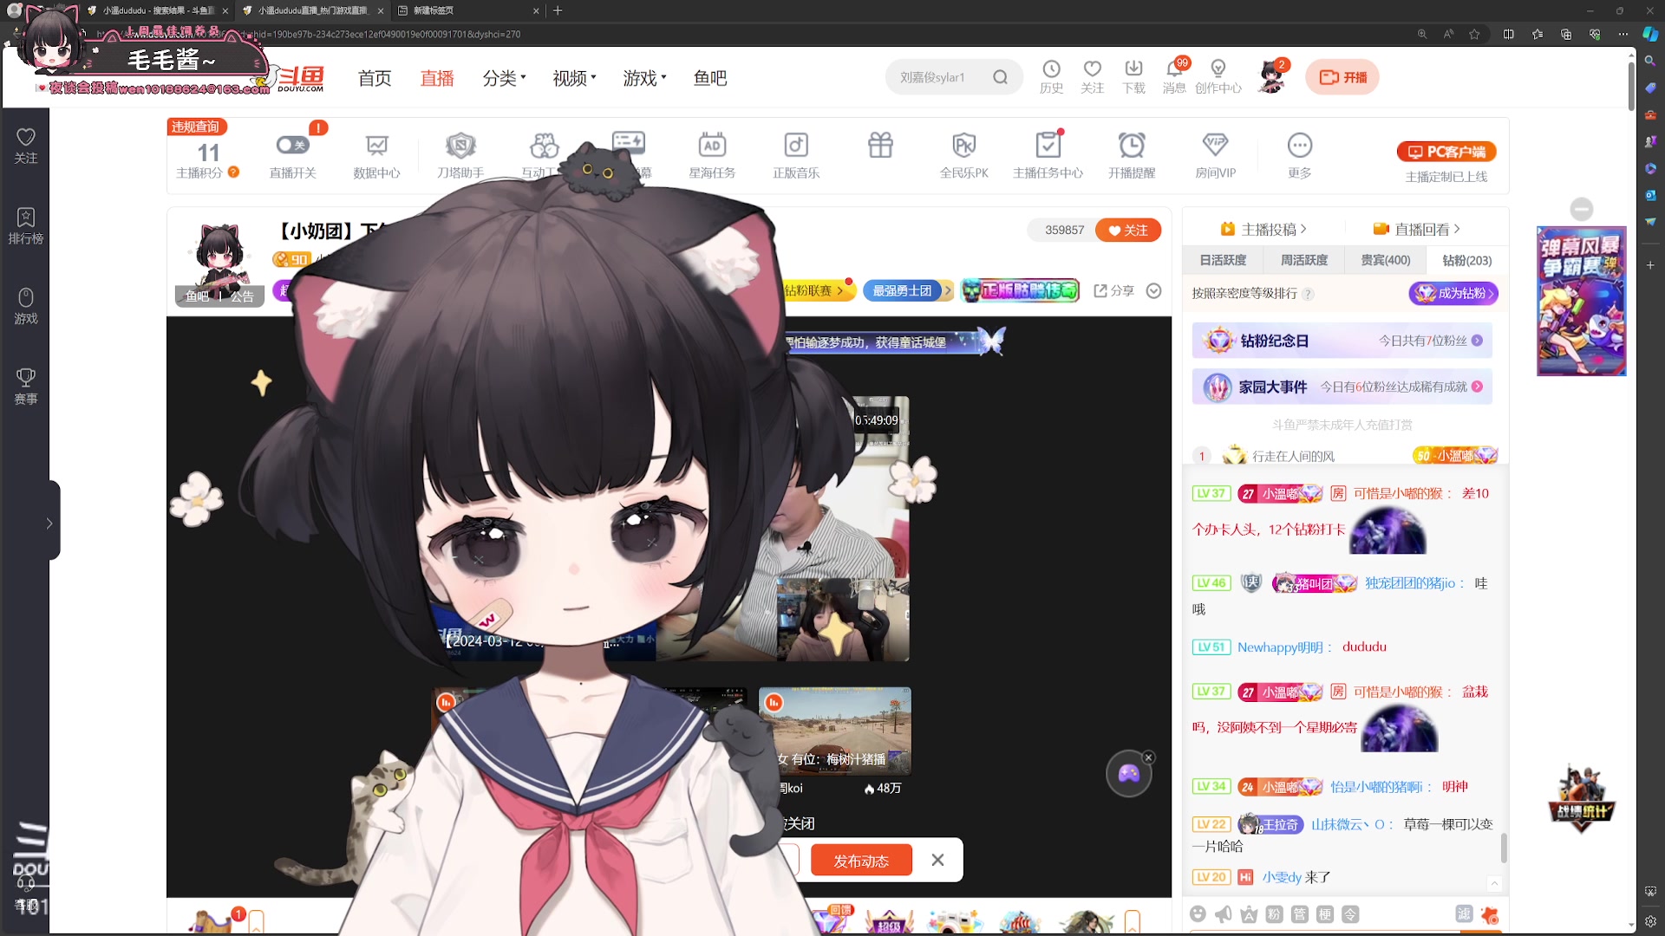Click the 开播提醒 alarm icon
The image size is (1665, 936).
(1132, 146)
